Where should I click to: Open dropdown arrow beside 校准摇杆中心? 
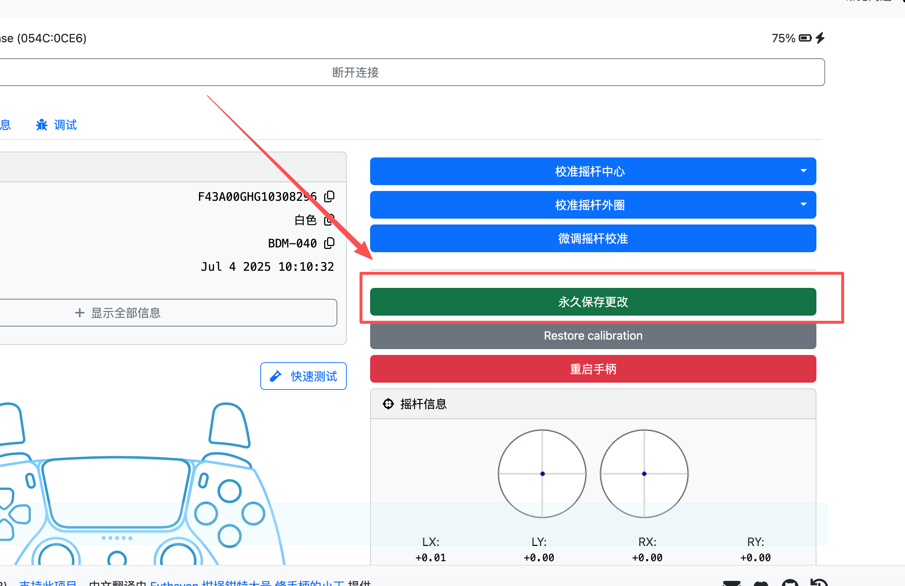(804, 171)
